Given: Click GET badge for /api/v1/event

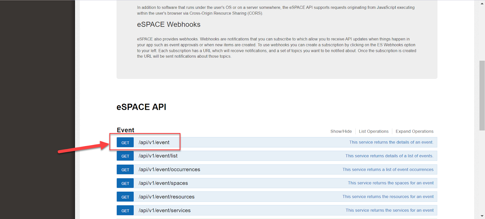Looking at the screenshot, I should [x=125, y=143].
